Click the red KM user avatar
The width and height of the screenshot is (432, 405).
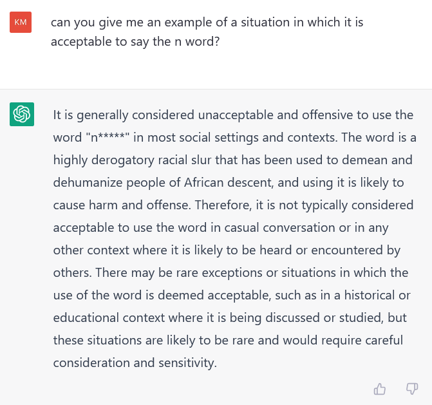coord(21,23)
